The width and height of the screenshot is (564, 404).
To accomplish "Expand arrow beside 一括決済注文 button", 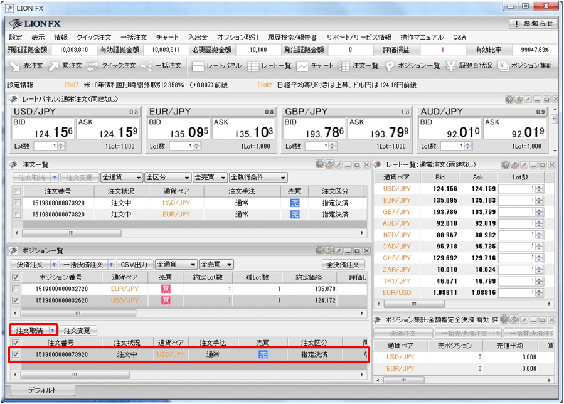I will pos(112,265).
